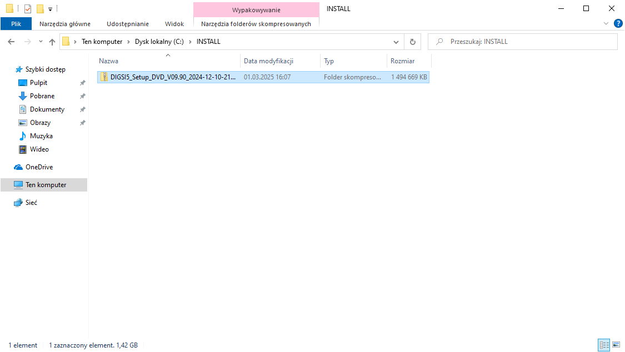The height and width of the screenshot is (352, 625).
Task: Click the chevron after Ten komputer breadcrumb
Action: pos(128,42)
